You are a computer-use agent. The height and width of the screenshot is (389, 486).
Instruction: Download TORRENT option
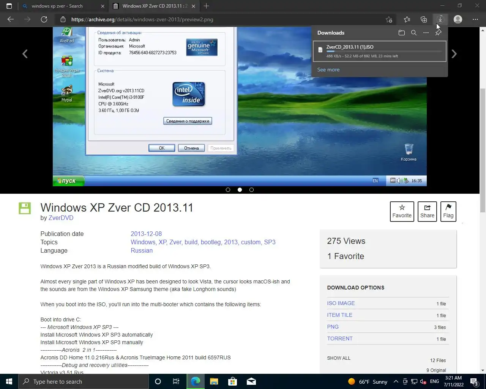pyautogui.click(x=340, y=338)
